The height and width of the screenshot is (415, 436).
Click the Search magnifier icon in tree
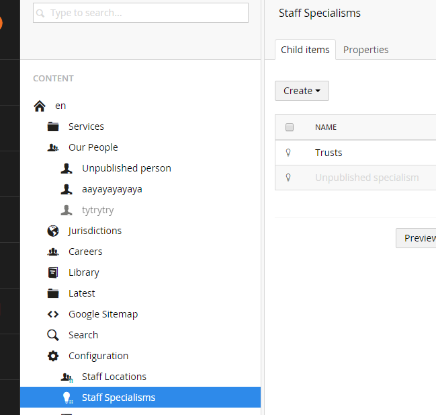[x=53, y=335]
